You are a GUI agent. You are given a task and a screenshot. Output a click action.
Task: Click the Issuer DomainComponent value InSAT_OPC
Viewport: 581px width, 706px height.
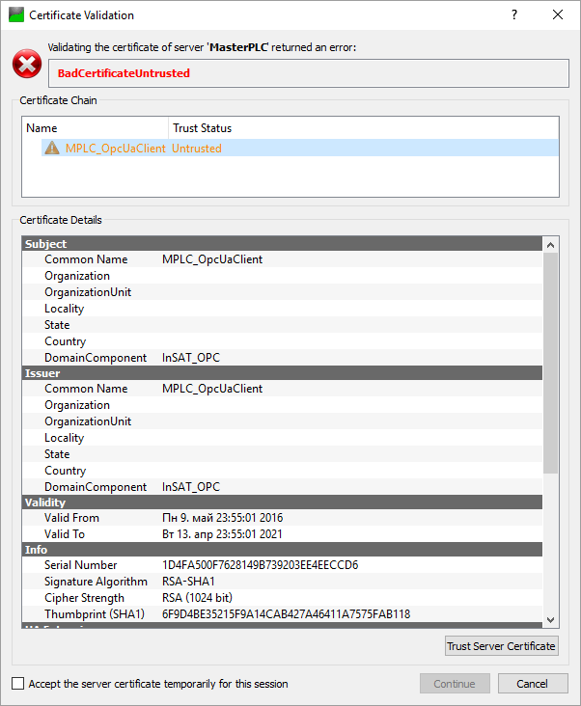pos(191,487)
